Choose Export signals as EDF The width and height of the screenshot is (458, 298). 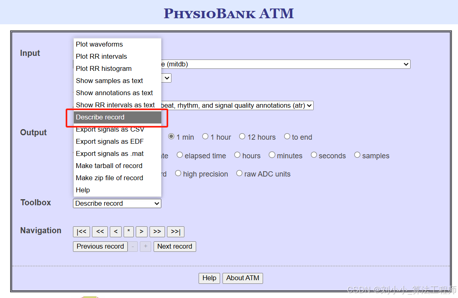pyautogui.click(x=117, y=142)
